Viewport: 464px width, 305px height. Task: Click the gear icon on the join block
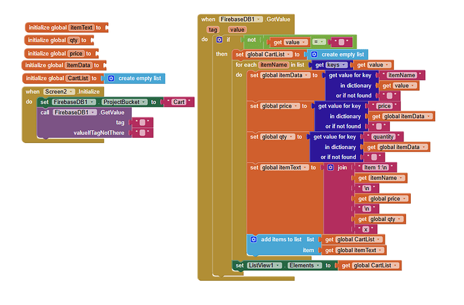pos(331,167)
